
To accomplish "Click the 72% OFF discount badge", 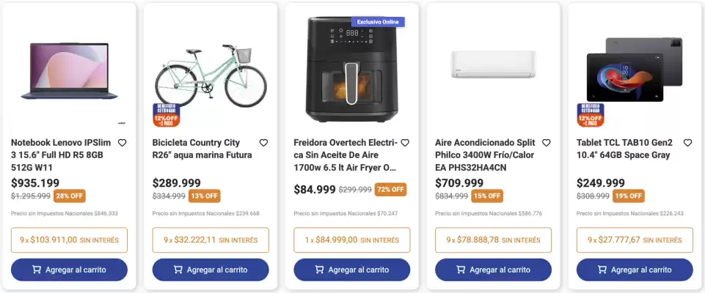I will coord(390,189).
